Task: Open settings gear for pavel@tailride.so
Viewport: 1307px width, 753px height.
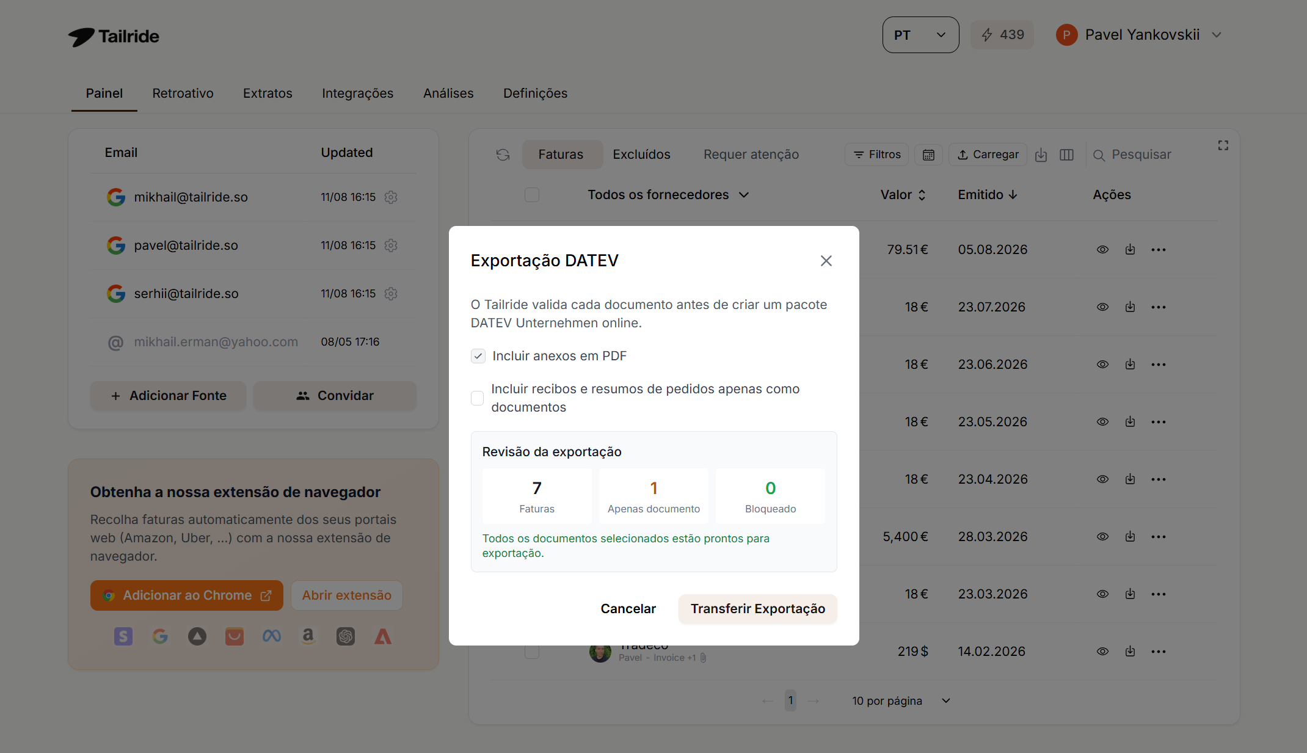Action: 391,246
